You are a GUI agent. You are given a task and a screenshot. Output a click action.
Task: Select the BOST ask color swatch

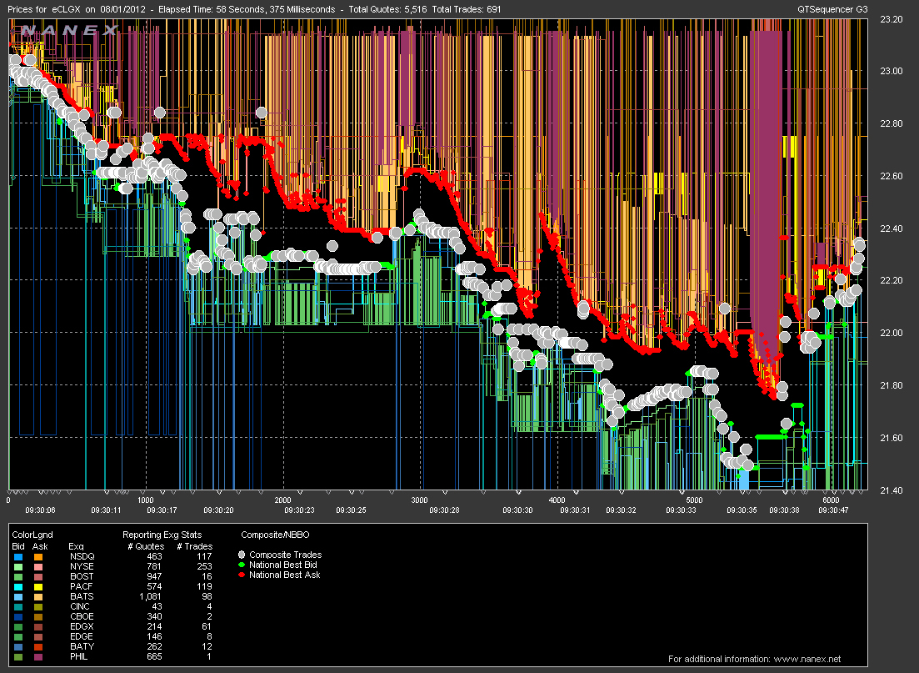pos(38,577)
